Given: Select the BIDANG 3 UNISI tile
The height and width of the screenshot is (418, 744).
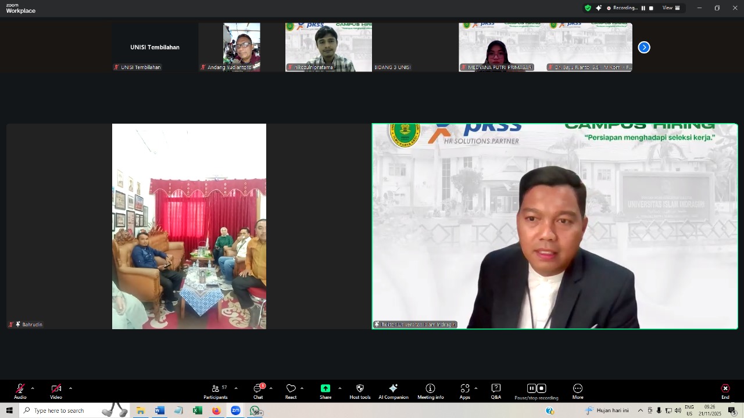Looking at the screenshot, I should (415, 47).
